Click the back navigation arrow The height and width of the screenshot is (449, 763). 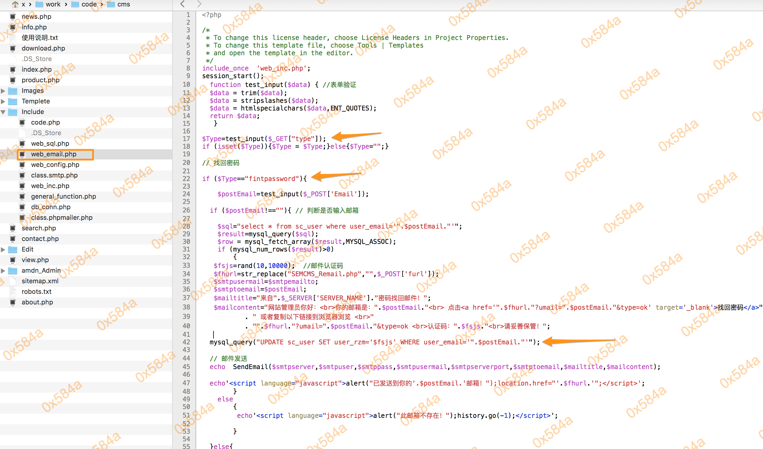(x=182, y=4)
